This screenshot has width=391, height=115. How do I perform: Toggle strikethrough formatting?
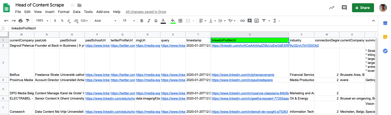point(156,21)
